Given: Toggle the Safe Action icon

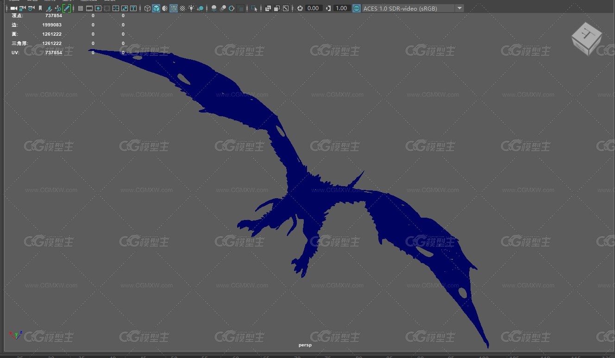Looking at the screenshot, I should pyautogui.click(x=125, y=8).
